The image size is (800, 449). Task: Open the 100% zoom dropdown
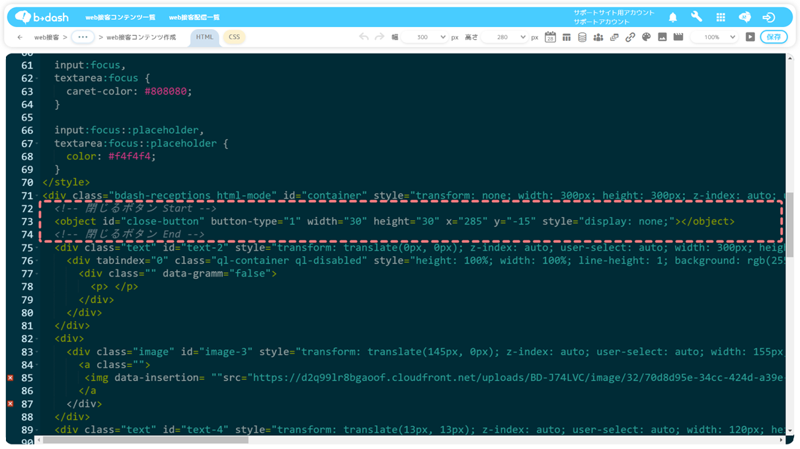pyautogui.click(x=714, y=37)
